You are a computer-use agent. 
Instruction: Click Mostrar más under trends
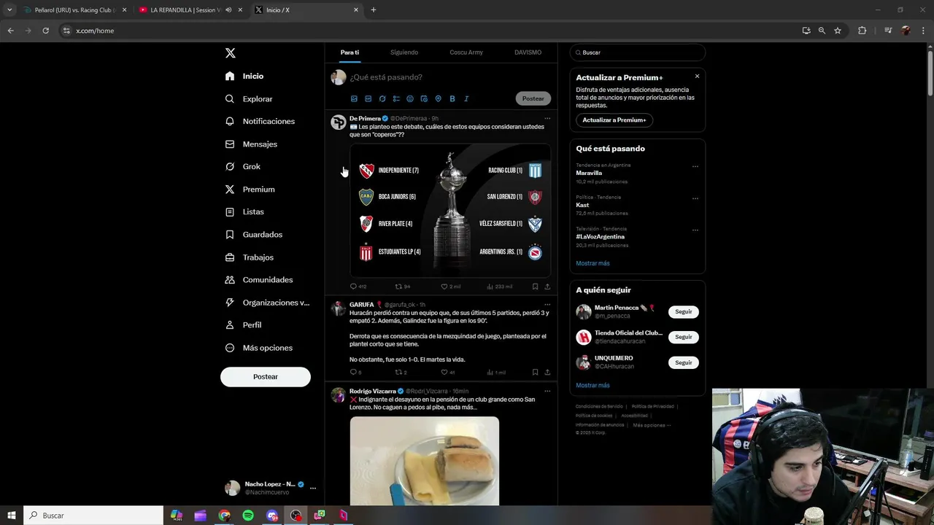click(593, 263)
